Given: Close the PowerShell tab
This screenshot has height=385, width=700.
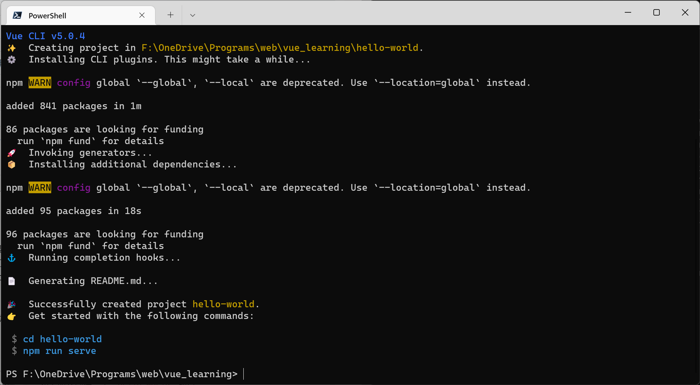Looking at the screenshot, I should (x=142, y=15).
